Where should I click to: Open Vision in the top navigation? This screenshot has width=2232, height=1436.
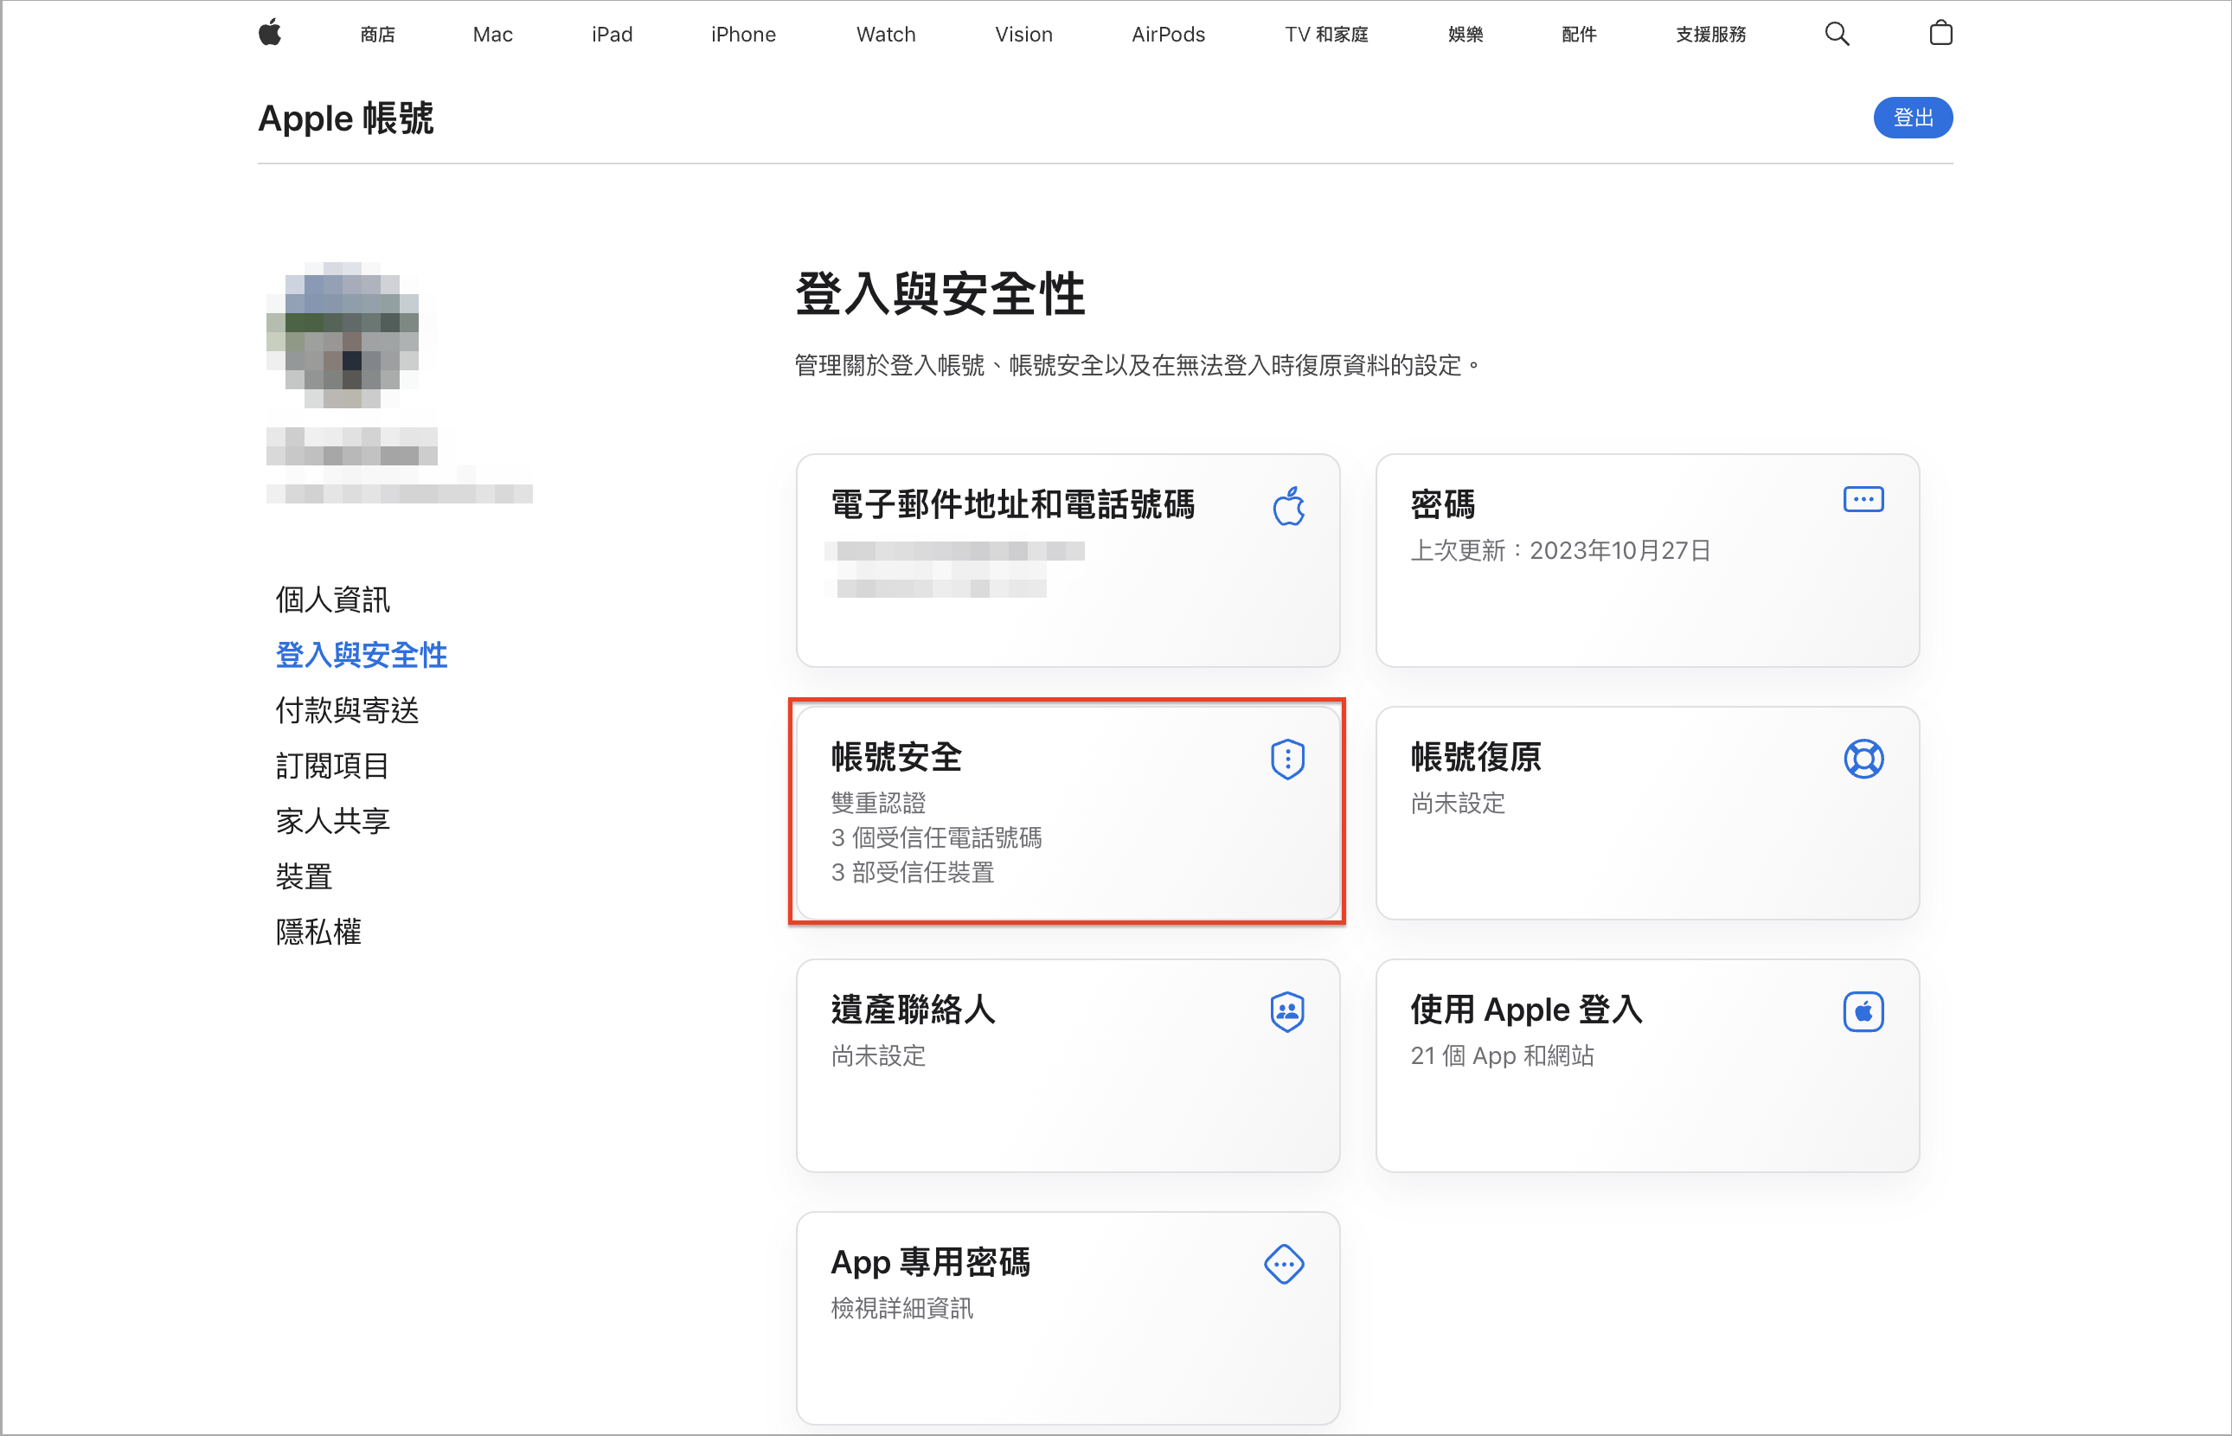(1023, 35)
